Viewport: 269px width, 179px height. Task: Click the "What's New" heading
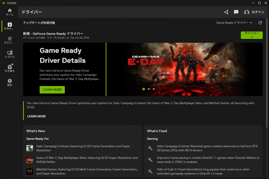tap(36, 131)
